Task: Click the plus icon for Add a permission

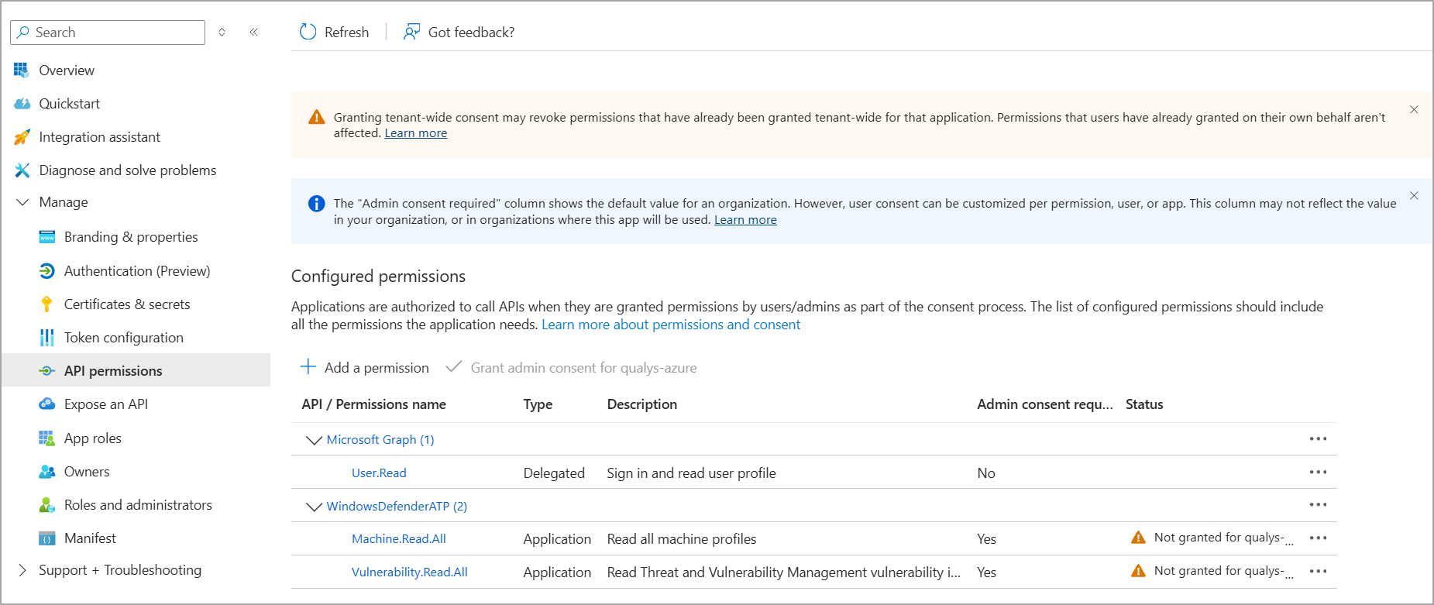Action: coord(308,367)
